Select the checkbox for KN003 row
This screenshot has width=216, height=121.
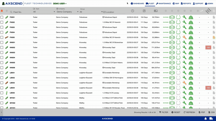click(2, 52)
